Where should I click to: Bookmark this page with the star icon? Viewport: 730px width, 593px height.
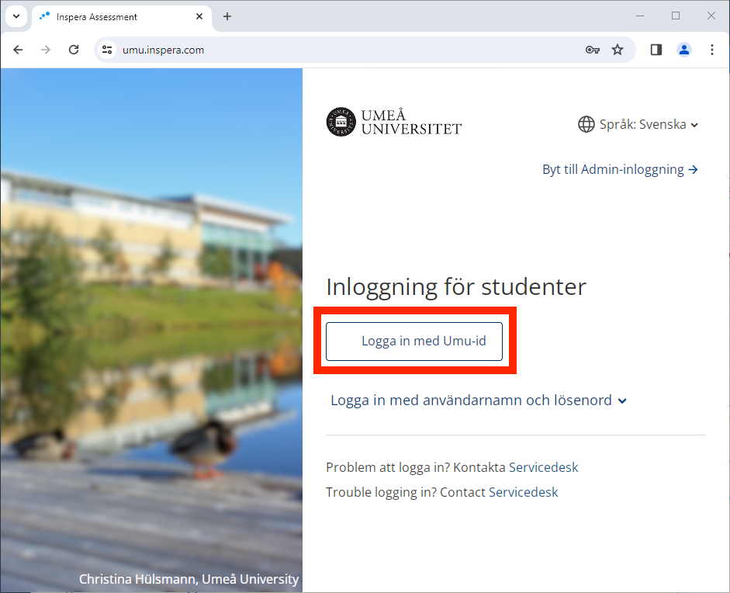[x=618, y=50]
